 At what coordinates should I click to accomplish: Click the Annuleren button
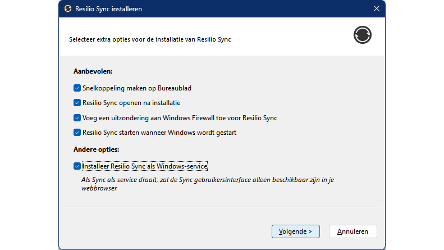click(x=353, y=231)
